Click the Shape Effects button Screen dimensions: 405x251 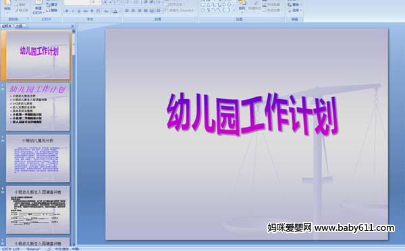(x=271, y=10)
